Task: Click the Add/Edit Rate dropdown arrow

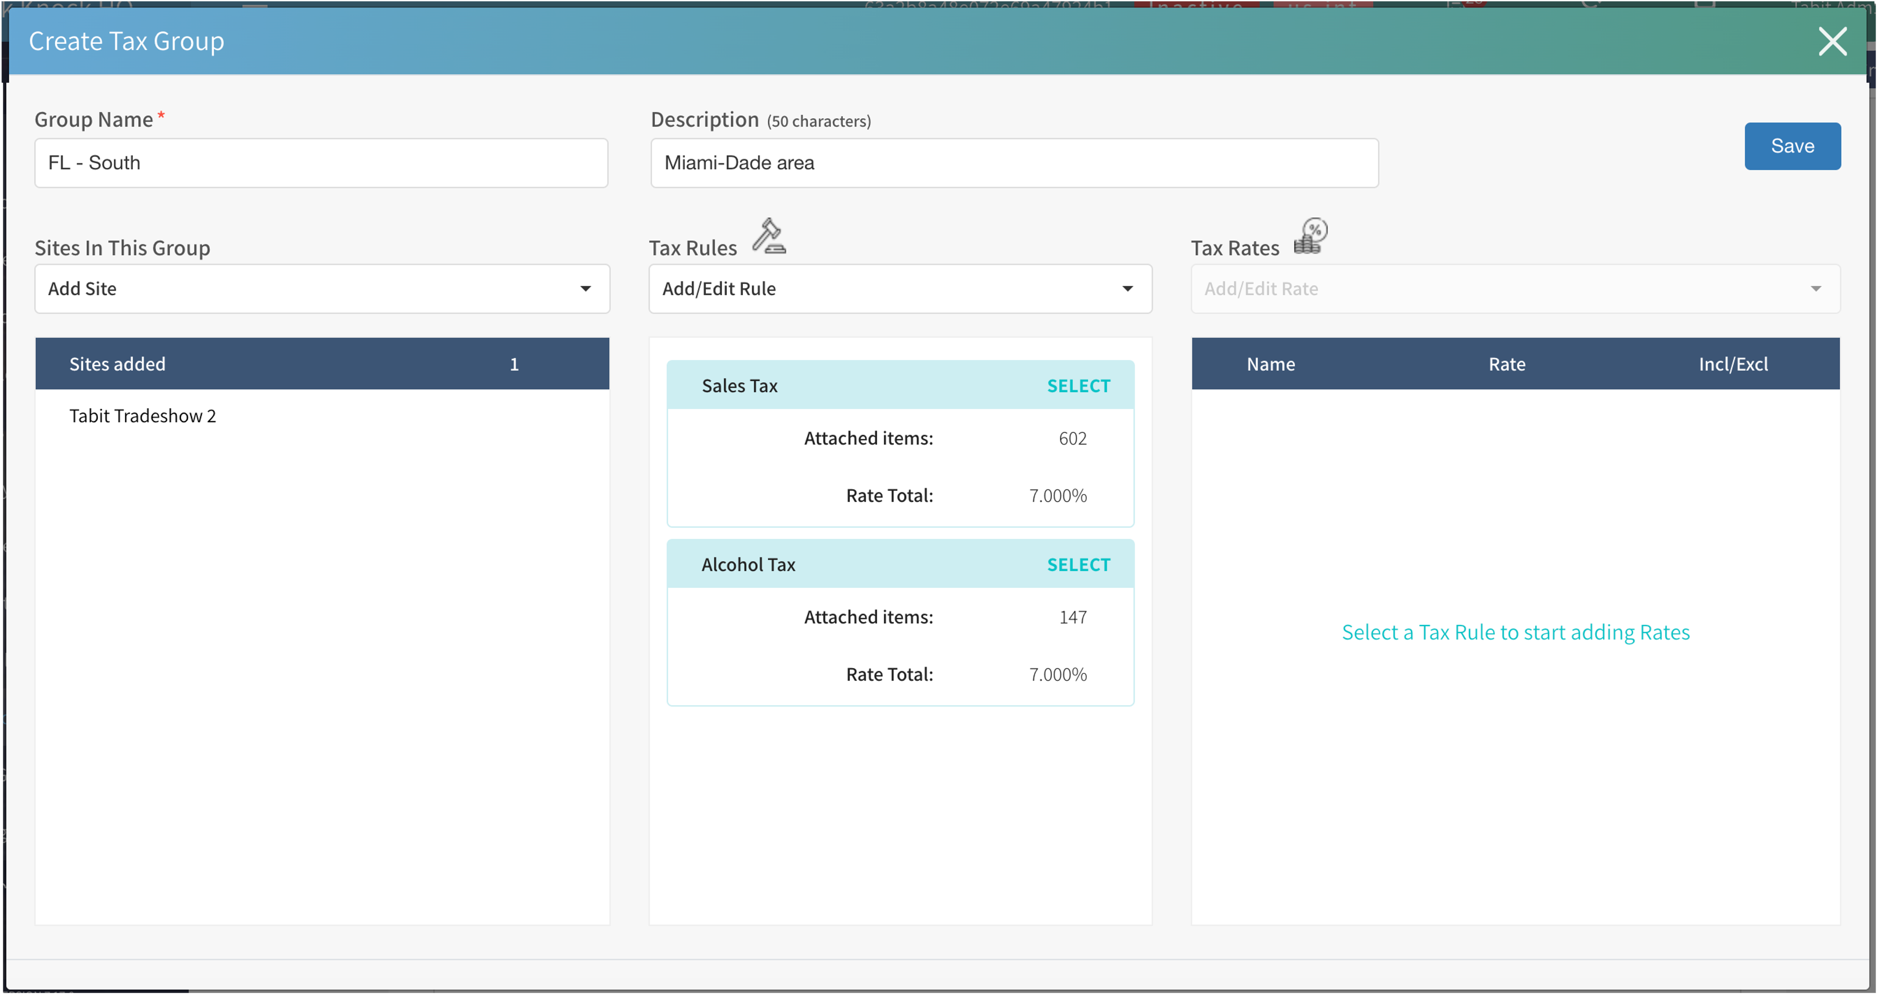Action: tap(1815, 289)
